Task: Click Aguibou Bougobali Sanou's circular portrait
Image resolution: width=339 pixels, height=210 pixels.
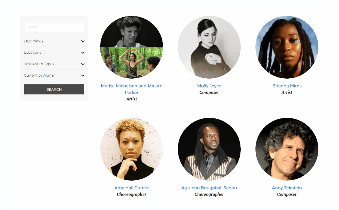Action: click(209, 149)
